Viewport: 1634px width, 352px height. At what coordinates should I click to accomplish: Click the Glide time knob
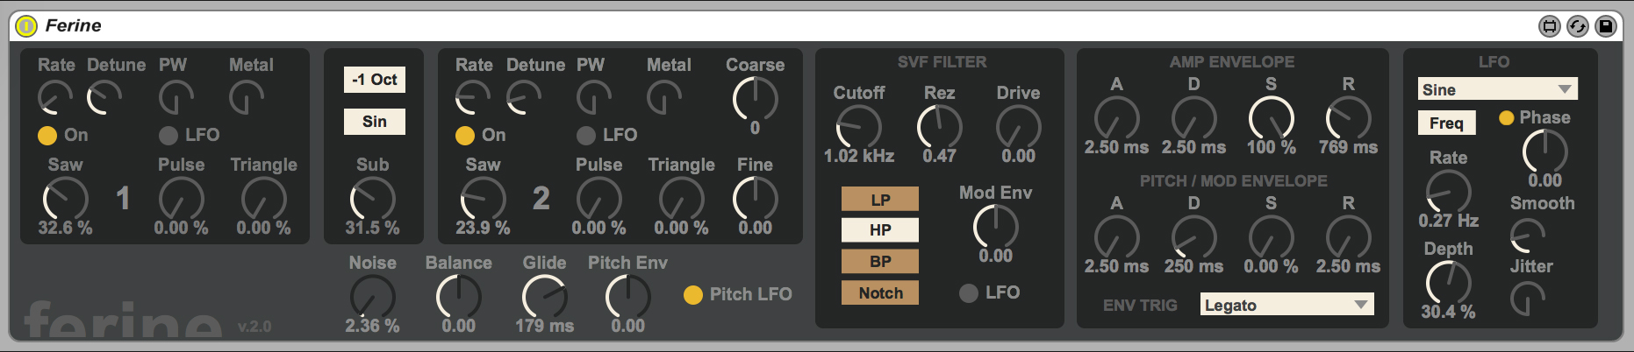(544, 297)
